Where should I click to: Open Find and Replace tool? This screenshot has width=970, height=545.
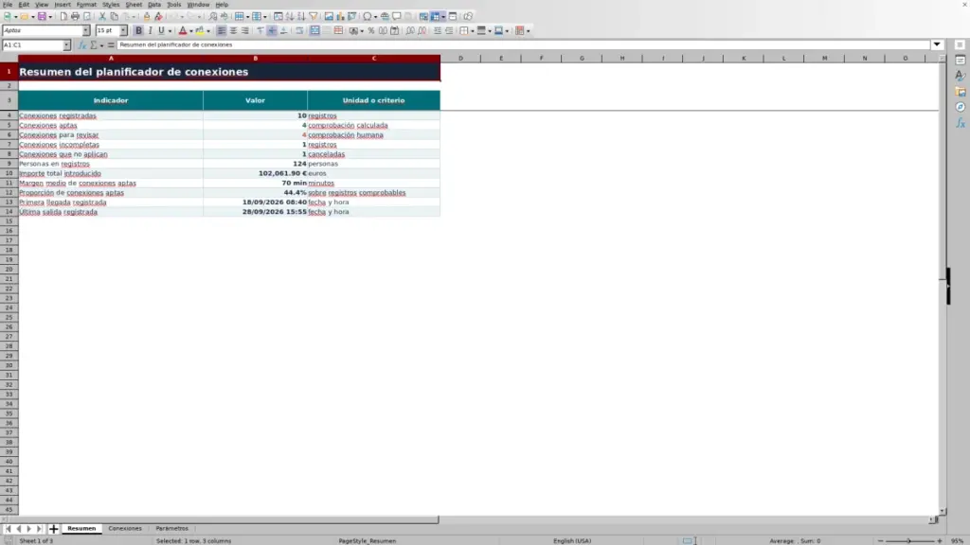click(213, 16)
